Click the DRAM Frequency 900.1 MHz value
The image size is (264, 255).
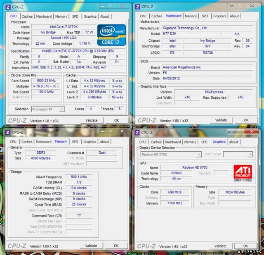pyautogui.click(x=79, y=177)
